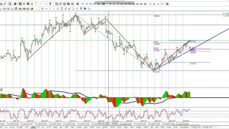This screenshot has width=229, height=129.
Task: Switch to weekly Н timeframe
Action: tap(158, 4)
